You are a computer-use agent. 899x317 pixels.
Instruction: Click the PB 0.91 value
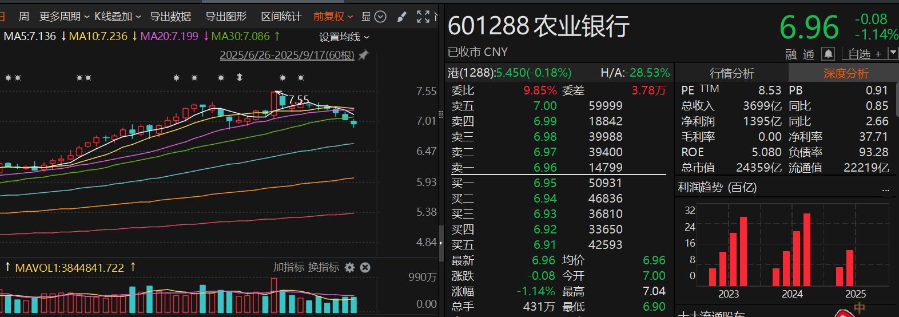click(877, 90)
